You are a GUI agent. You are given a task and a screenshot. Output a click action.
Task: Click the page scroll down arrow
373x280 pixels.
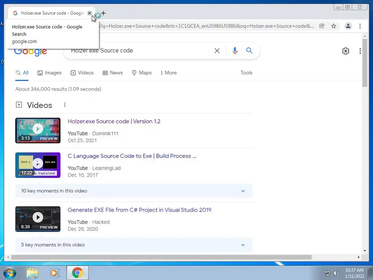[x=365, y=251]
